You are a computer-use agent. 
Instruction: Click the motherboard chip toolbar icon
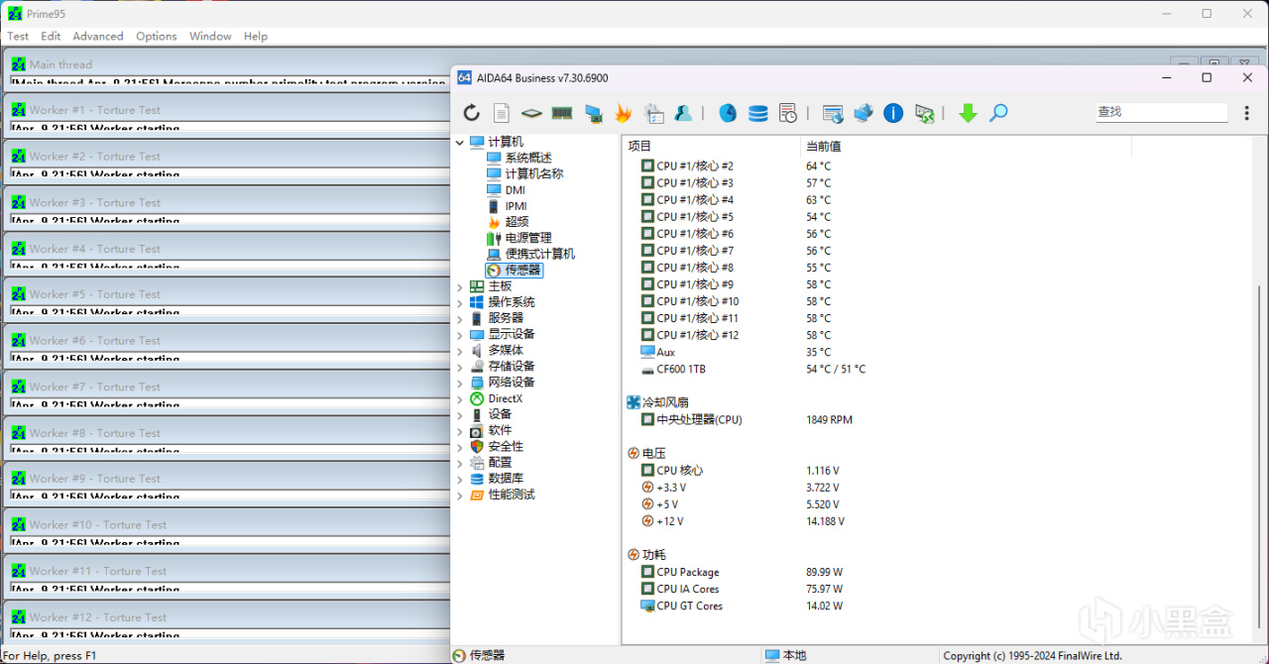point(532,113)
